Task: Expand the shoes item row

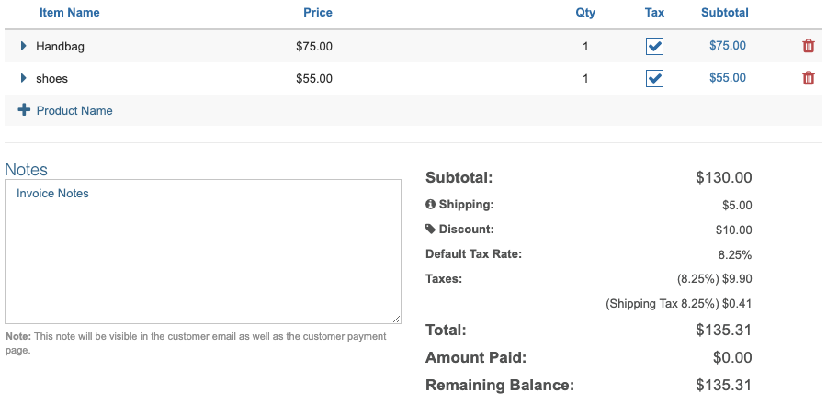Action: point(24,78)
